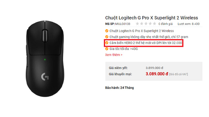Click product code MULG0138
209x117 pixels.
[x=123, y=24]
